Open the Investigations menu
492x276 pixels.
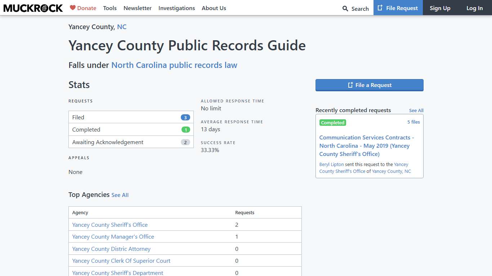tap(176, 8)
